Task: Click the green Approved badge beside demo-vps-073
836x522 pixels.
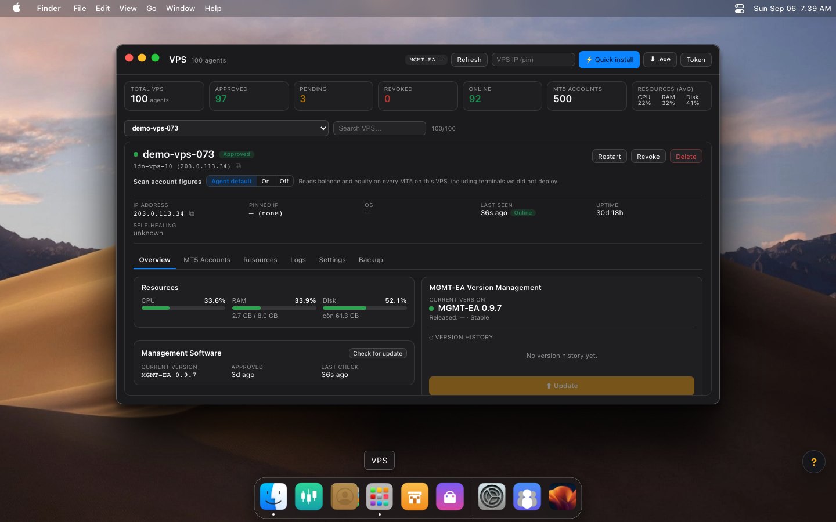Action: tap(236, 154)
